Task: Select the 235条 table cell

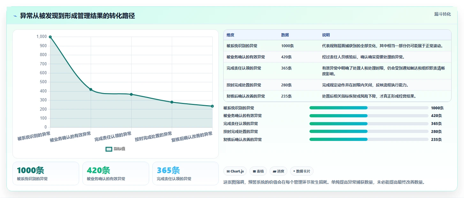Action: pos(286,96)
